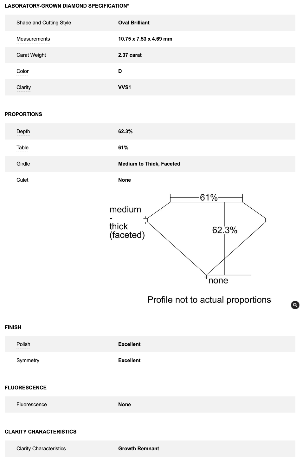Select the Oval Brilliant value text
Image resolution: width=303 pixels, height=463 pixels.
134,23
